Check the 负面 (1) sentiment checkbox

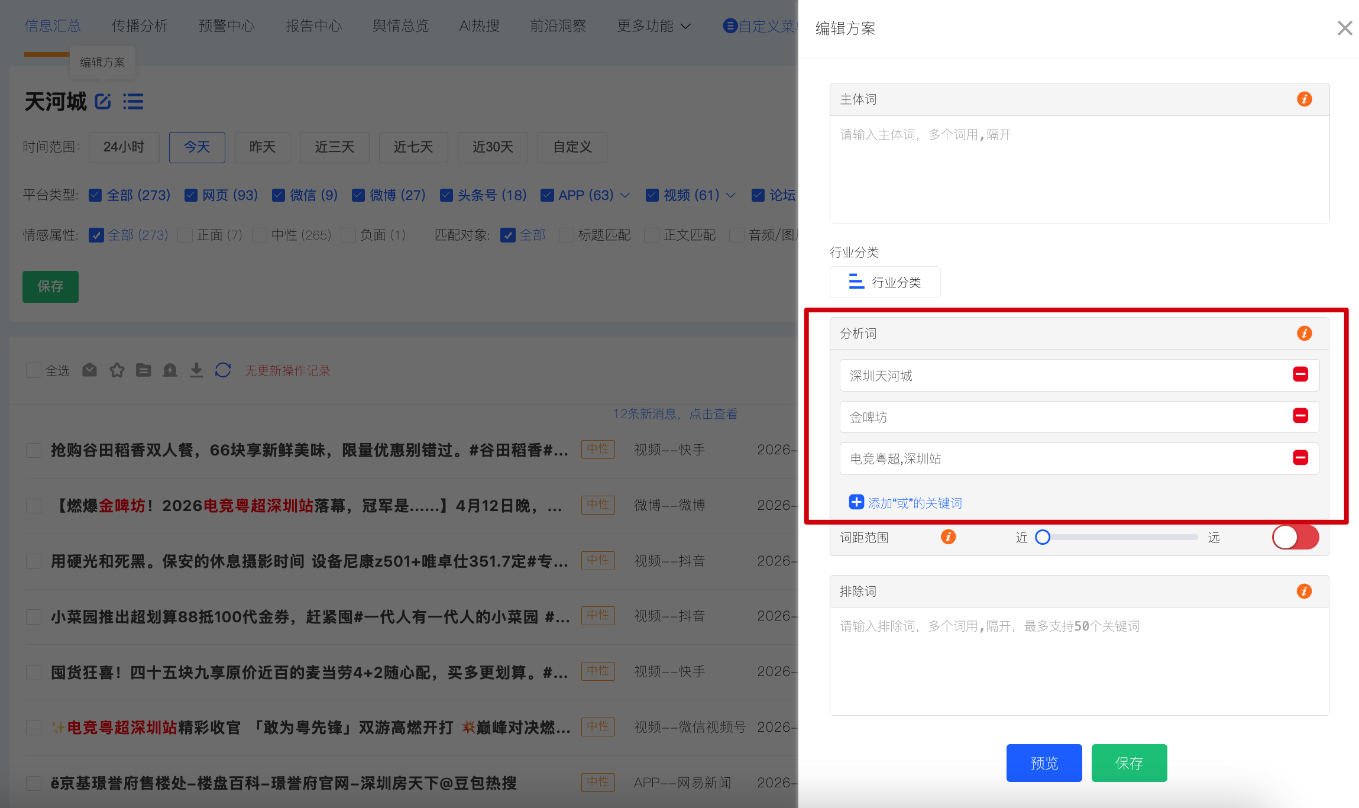point(348,235)
